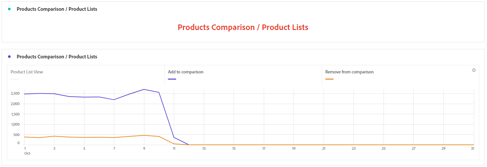Click the info icon in the chart
The image size is (487, 167).
tap(474, 70)
